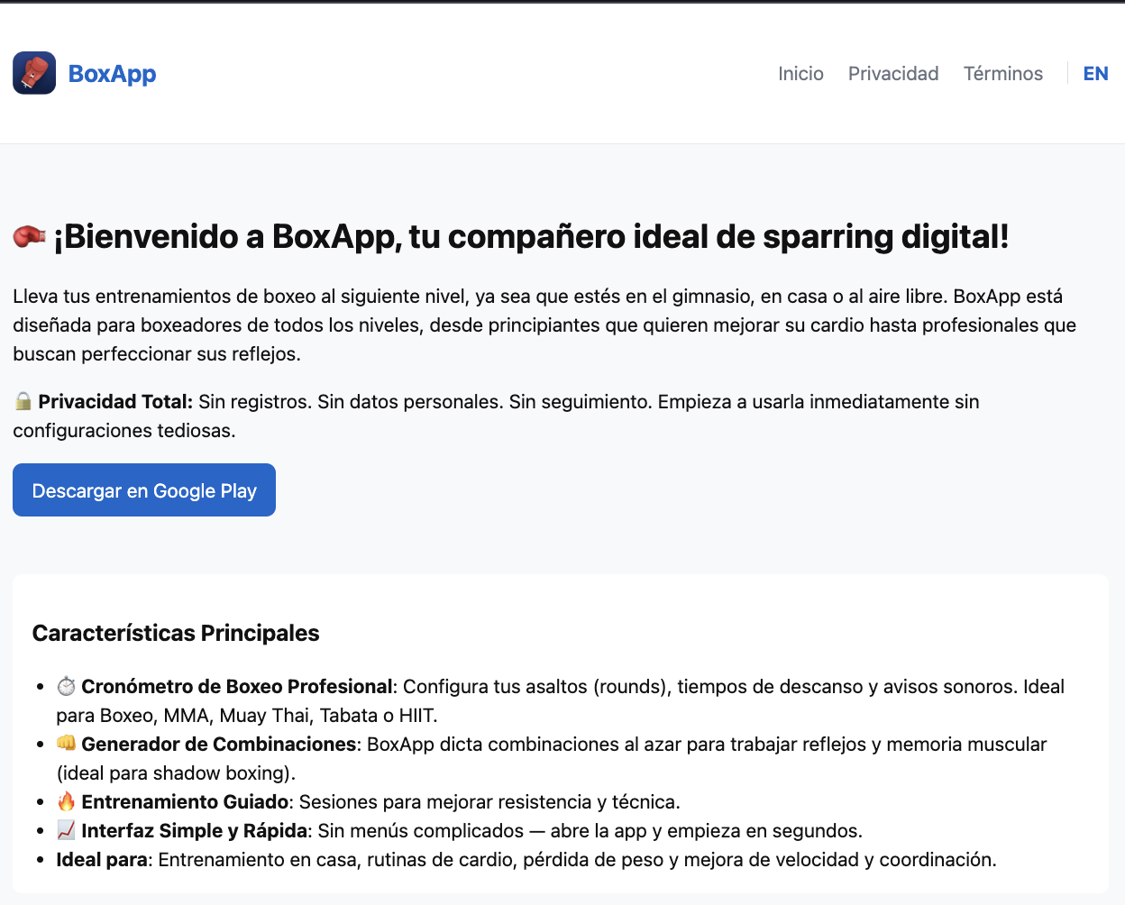Click the BoxApp boxing glove logo icon

tap(33, 73)
